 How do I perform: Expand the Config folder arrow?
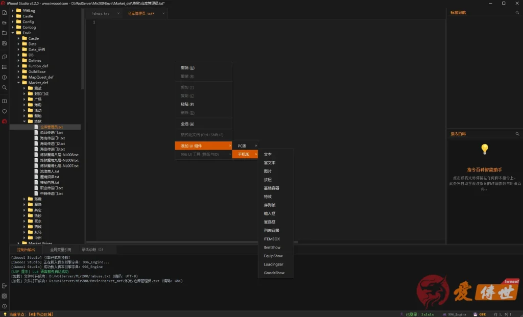13,21
